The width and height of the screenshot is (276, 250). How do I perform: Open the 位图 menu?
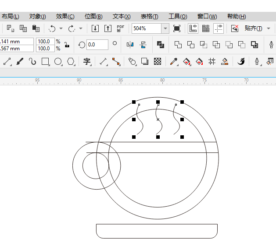[93, 16]
